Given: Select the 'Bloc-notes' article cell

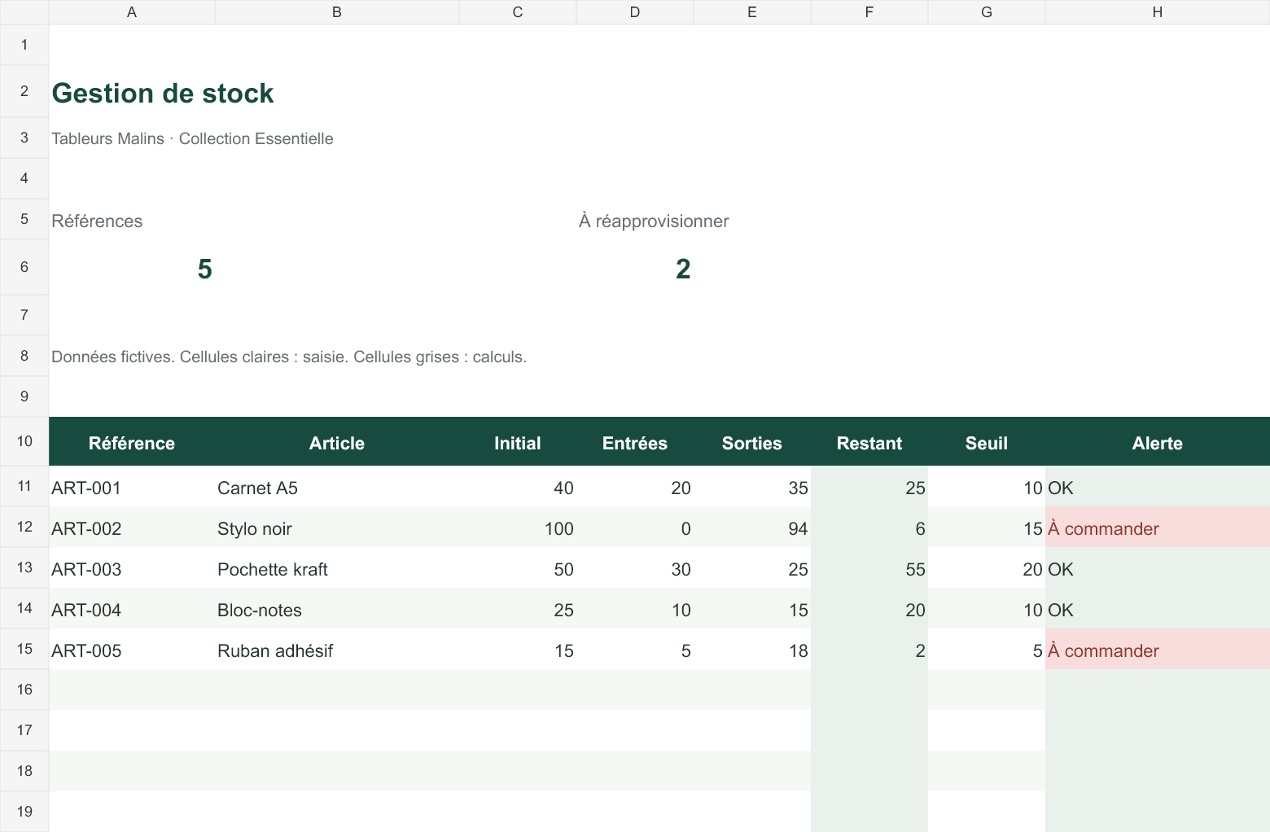Looking at the screenshot, I should pos(337,609).
